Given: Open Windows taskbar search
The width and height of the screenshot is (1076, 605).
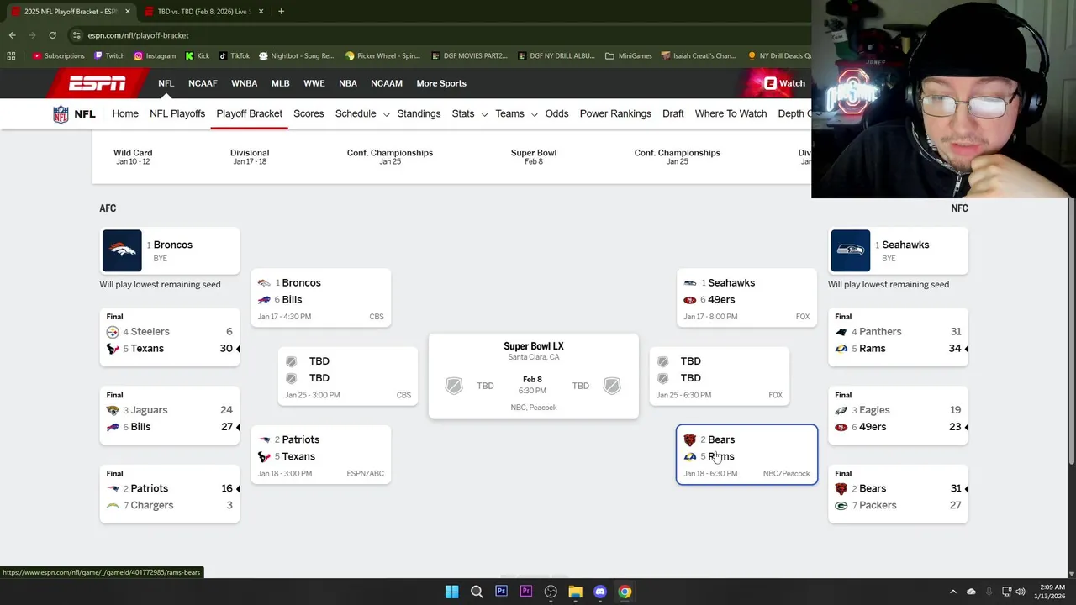Looking at the screenshot, I should 477,592.
